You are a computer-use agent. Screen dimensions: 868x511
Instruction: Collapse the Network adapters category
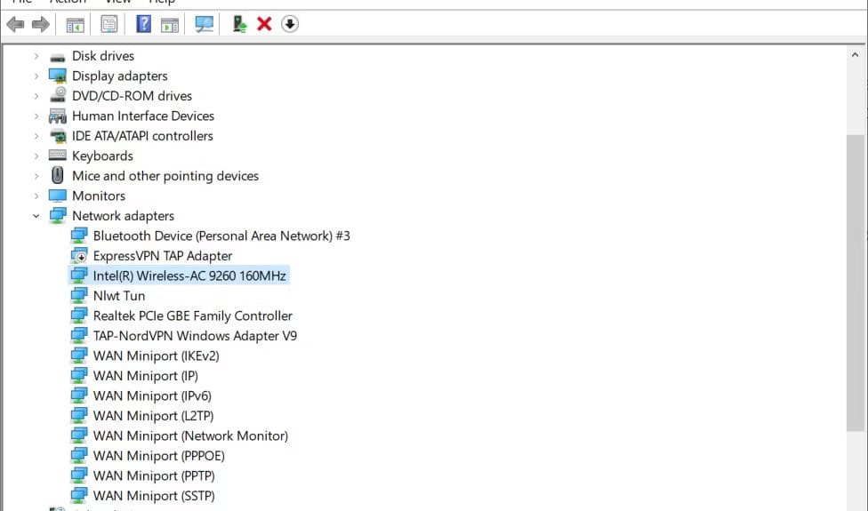(x=36, y=216)
